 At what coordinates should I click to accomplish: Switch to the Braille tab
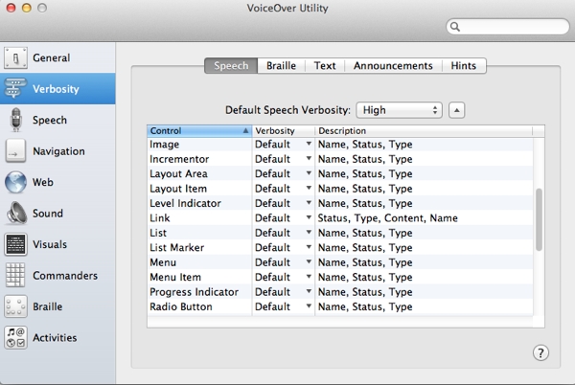point(281,65)
